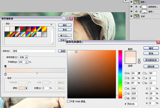Choose the black-to-white gradient preset
160x108 pixels.
18,29
